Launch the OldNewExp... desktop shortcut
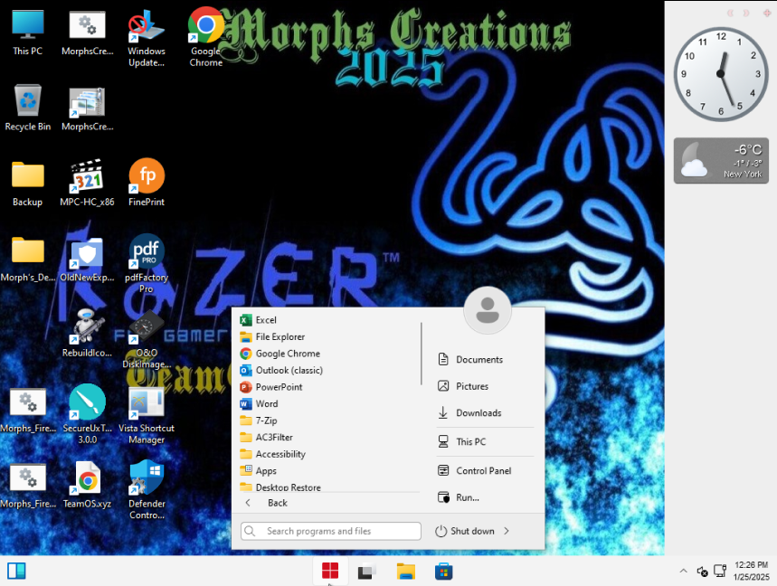Screen dimensions: 777x586 pyautogui.click(x=87, y=259)
